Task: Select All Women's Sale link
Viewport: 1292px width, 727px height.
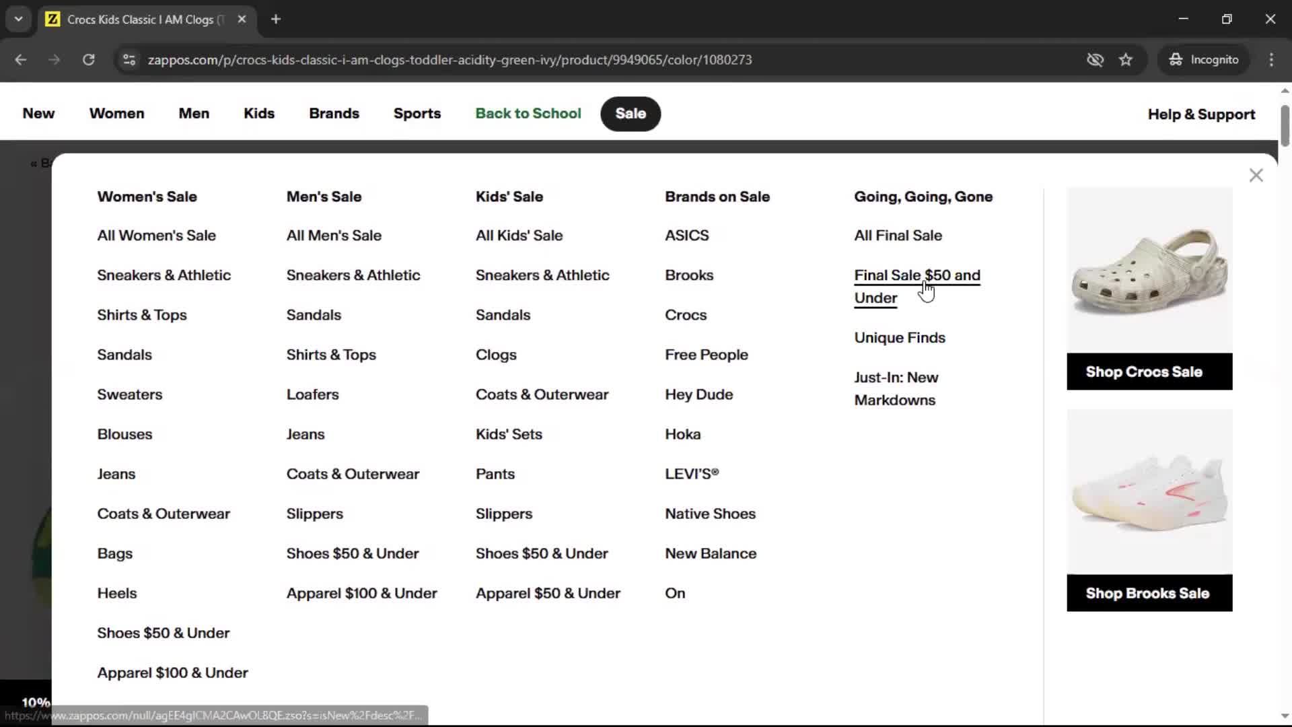Action: click(156, 236)
